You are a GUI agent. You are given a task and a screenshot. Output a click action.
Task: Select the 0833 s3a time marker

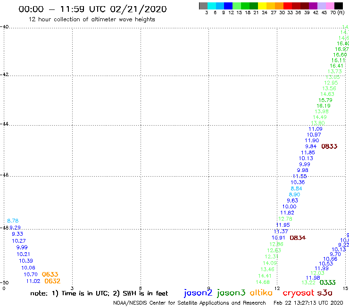pos(329,146)
